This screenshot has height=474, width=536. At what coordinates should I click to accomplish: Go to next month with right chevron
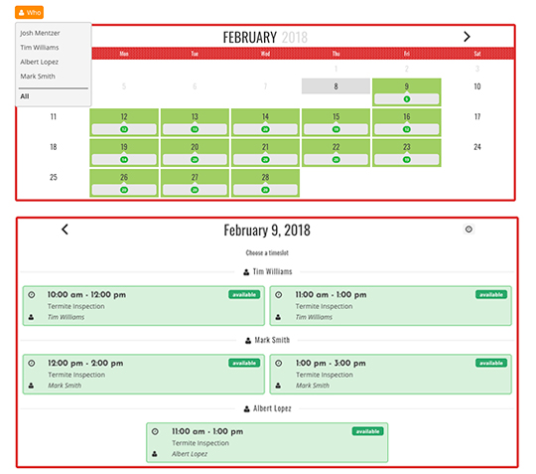467,37
